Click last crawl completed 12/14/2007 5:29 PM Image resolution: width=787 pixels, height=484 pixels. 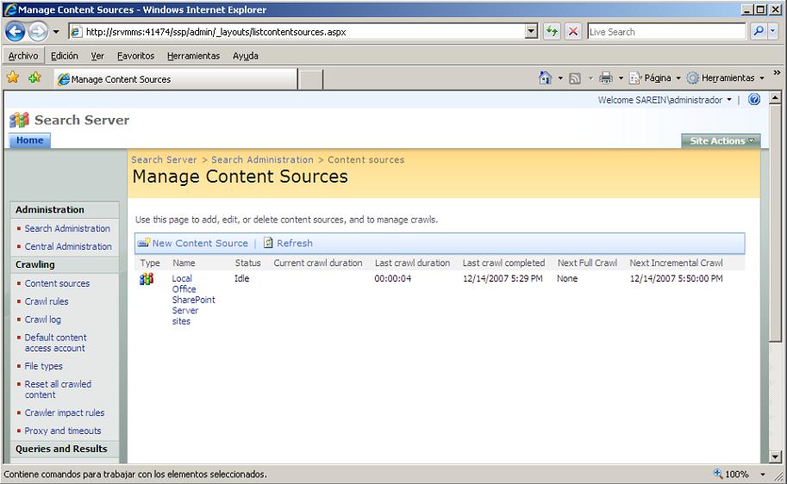click(x=503, y=278)
